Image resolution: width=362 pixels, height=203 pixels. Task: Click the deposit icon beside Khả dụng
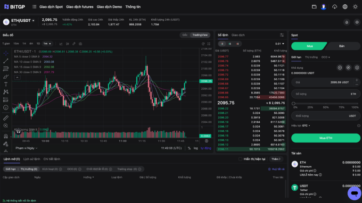click(x=340, y=68)
